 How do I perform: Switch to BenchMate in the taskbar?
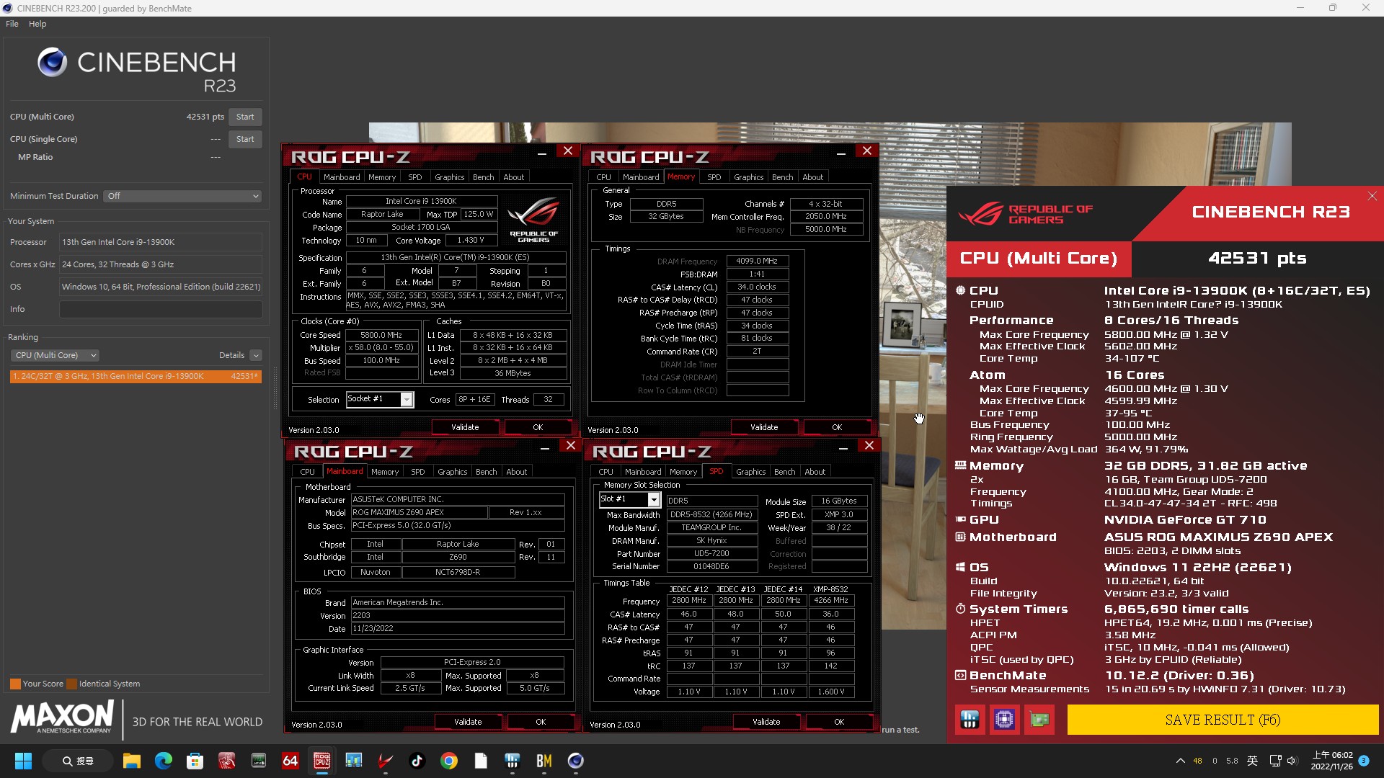click(x=544, y=761)
